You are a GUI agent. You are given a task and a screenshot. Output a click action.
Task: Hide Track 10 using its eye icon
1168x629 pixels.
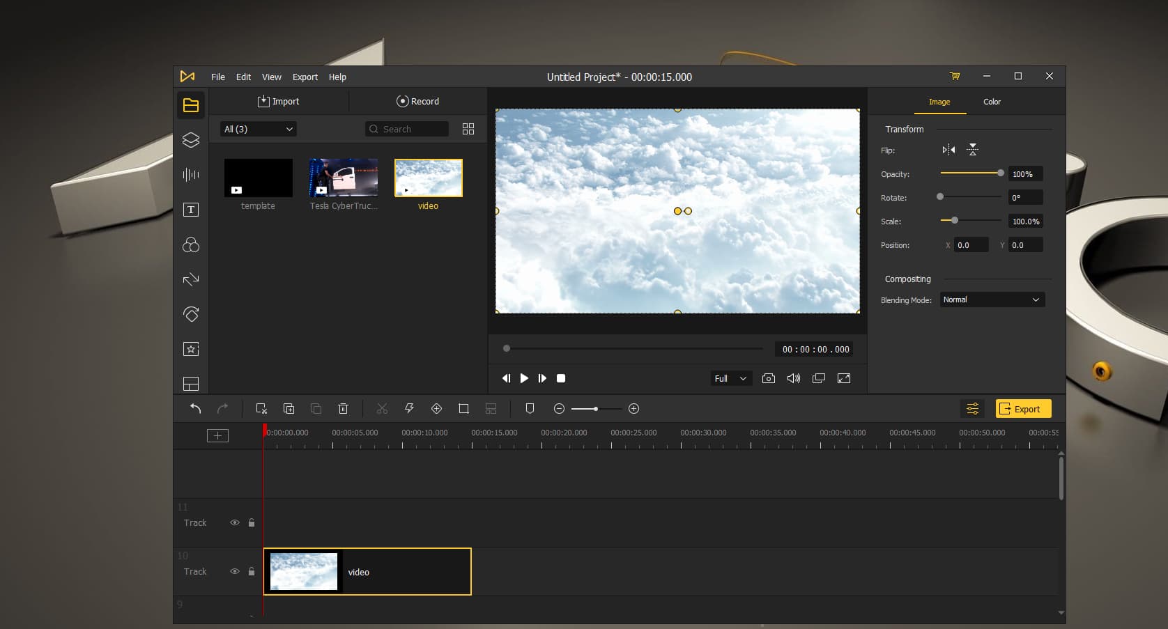(235, 571)
